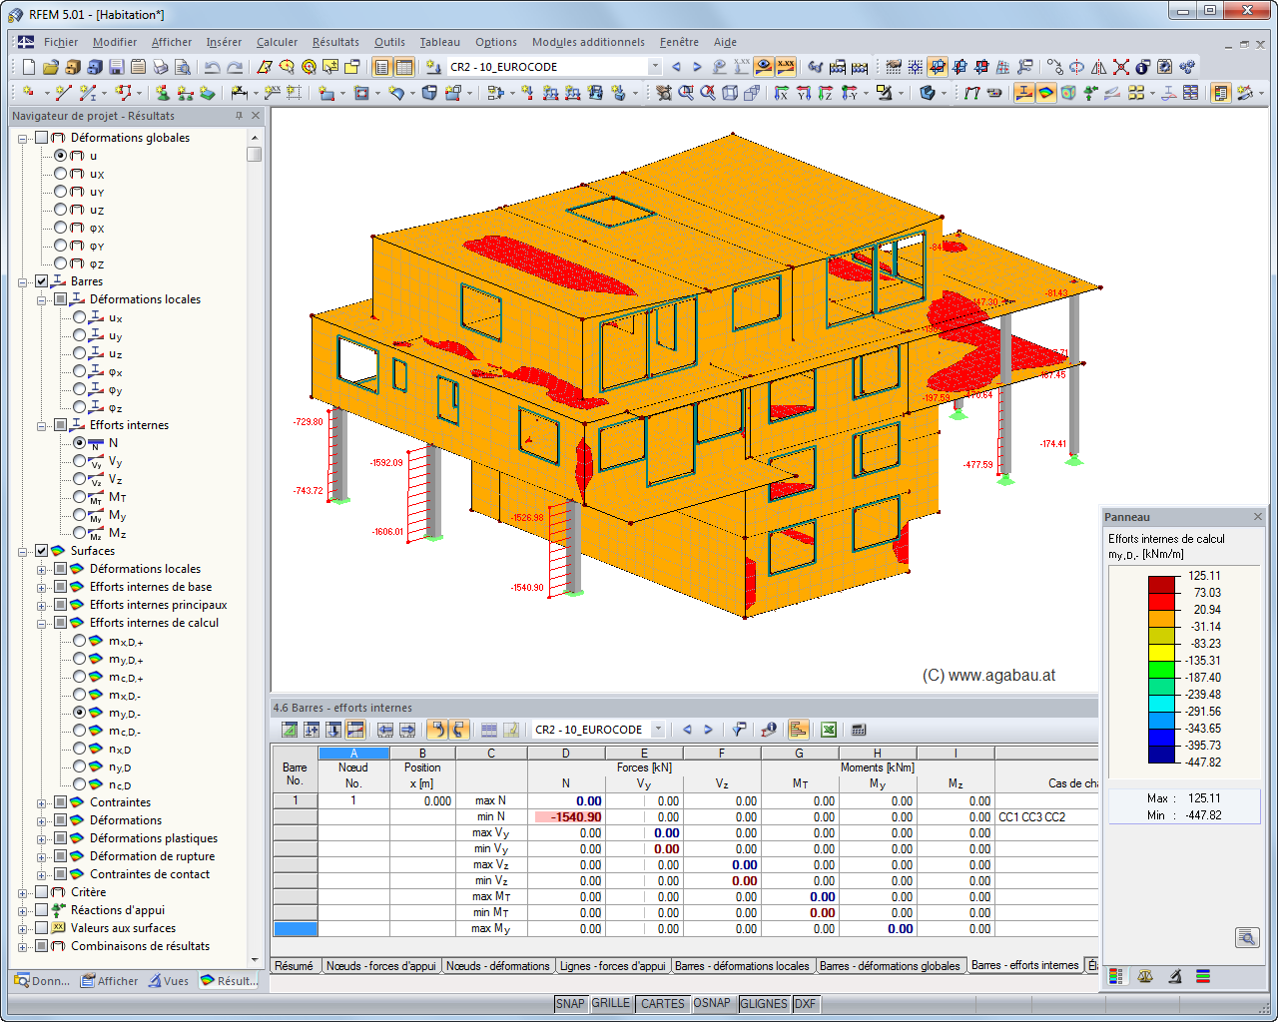Click the Redo arrow icon
The height and width of the screenshot is (1022, 1278).
pos(235,67)
